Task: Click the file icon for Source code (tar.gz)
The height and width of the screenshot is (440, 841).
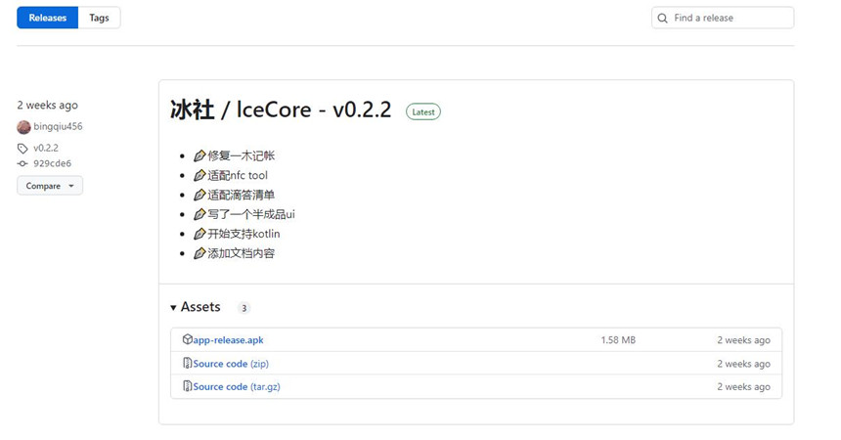Action: pyautogui.click(x=187, y=386)
